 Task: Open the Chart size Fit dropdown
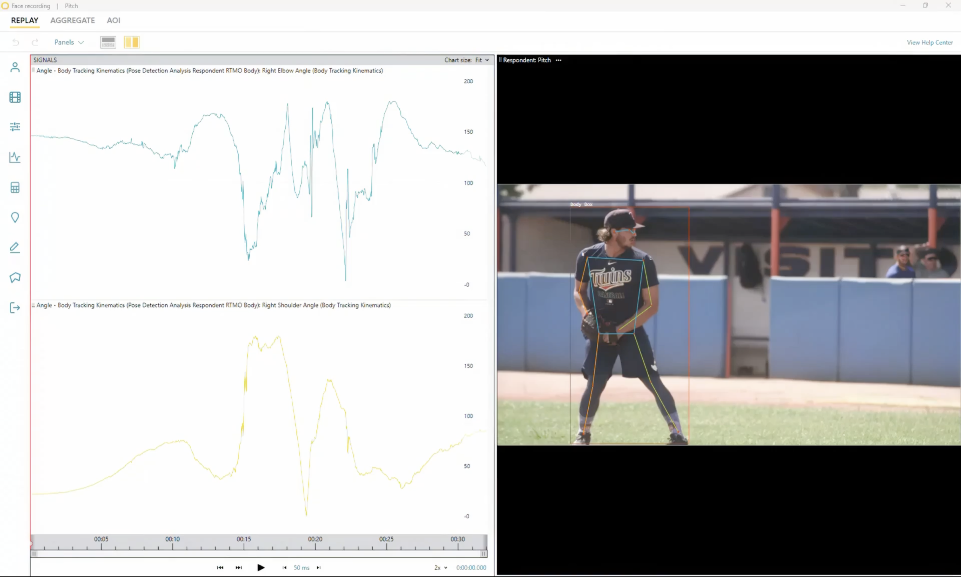tap(482, 60)
